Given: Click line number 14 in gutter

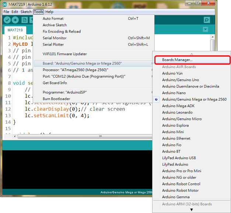Looking at the screenshot, I should pyautogui.click(x=8, y=122).
